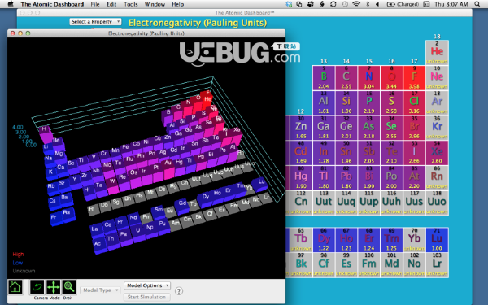Choose the pan crosshair camera icon
This screenshot has width=488, height=305.
(53, 286)
